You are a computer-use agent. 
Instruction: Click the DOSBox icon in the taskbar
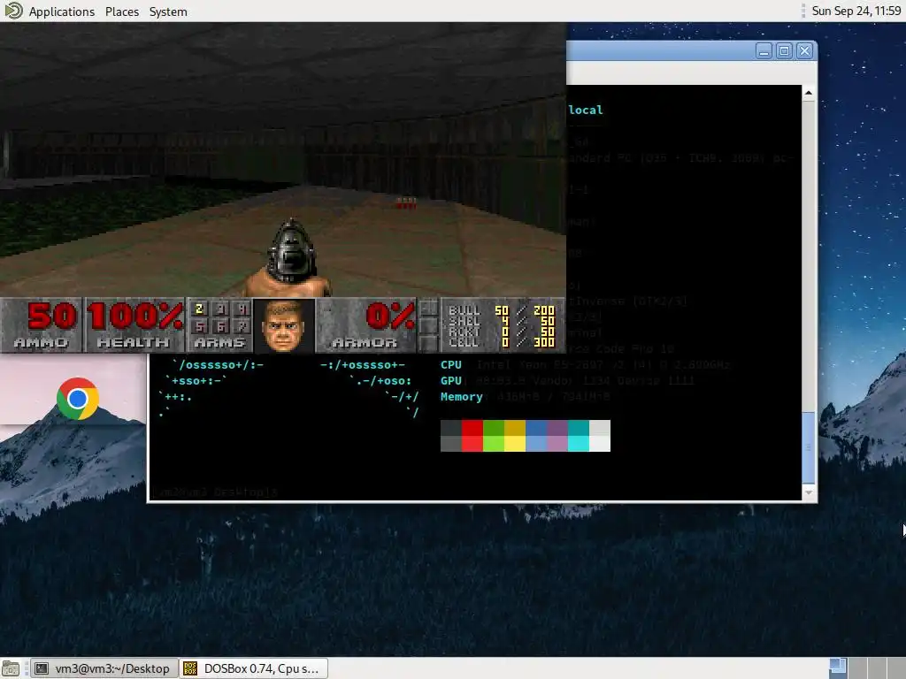point(190,668)
